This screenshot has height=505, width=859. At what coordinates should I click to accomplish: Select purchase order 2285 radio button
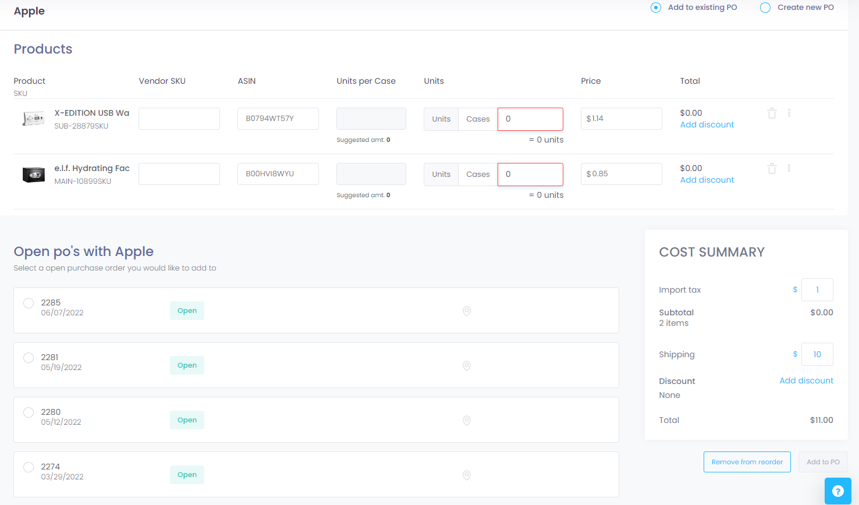pos(29,303)
